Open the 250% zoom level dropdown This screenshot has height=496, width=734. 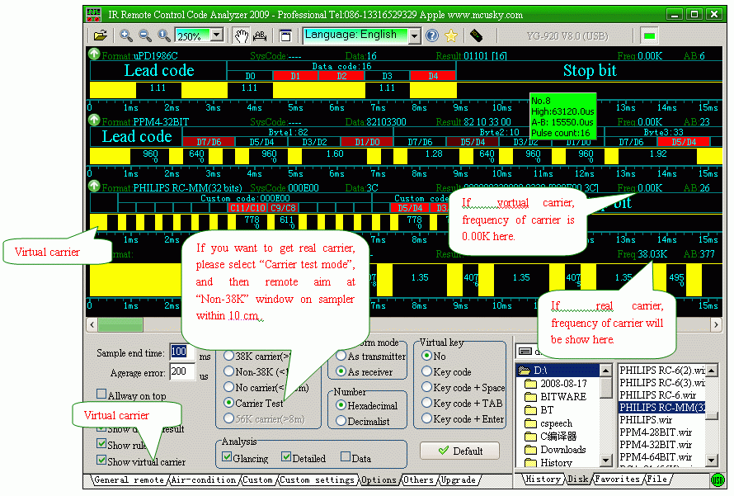217,35
